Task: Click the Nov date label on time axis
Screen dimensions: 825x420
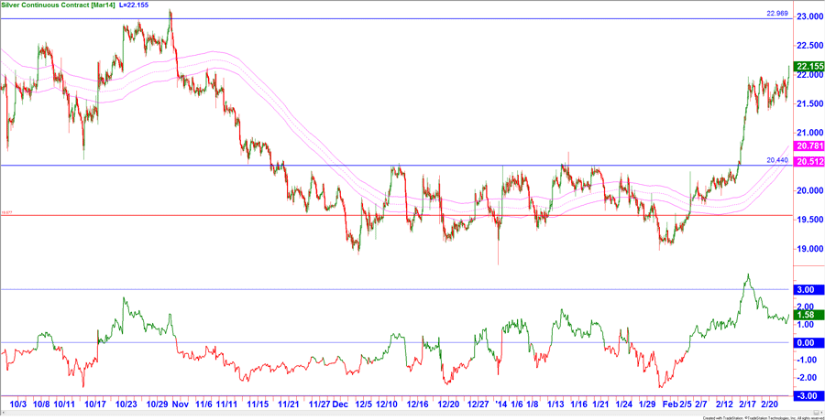Action: click(x=180, y=404)
